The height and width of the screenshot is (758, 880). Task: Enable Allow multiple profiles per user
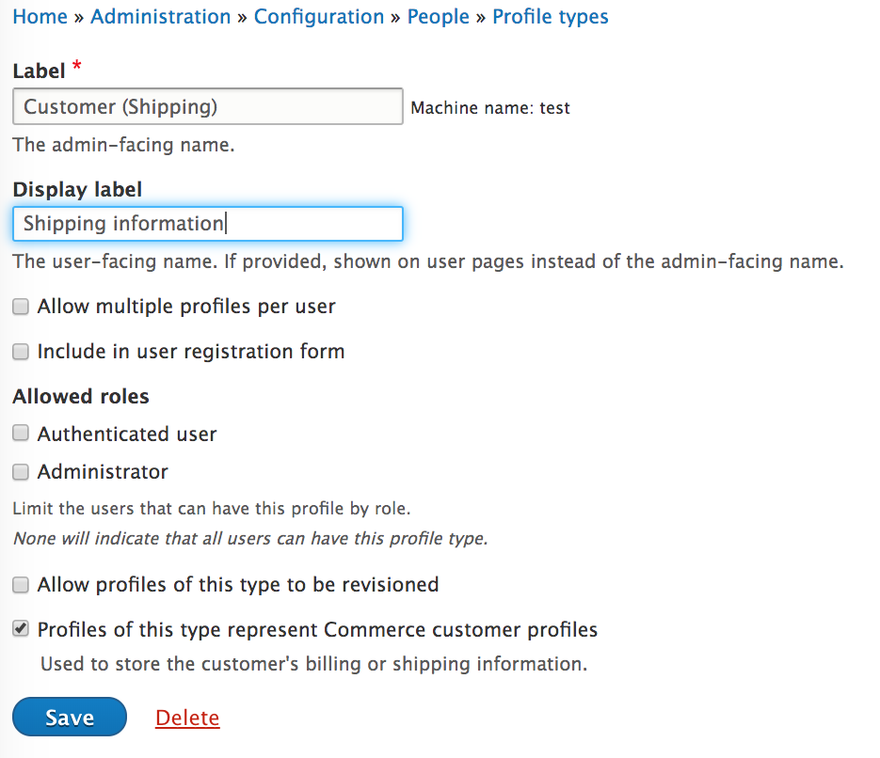tap(21, 308)
